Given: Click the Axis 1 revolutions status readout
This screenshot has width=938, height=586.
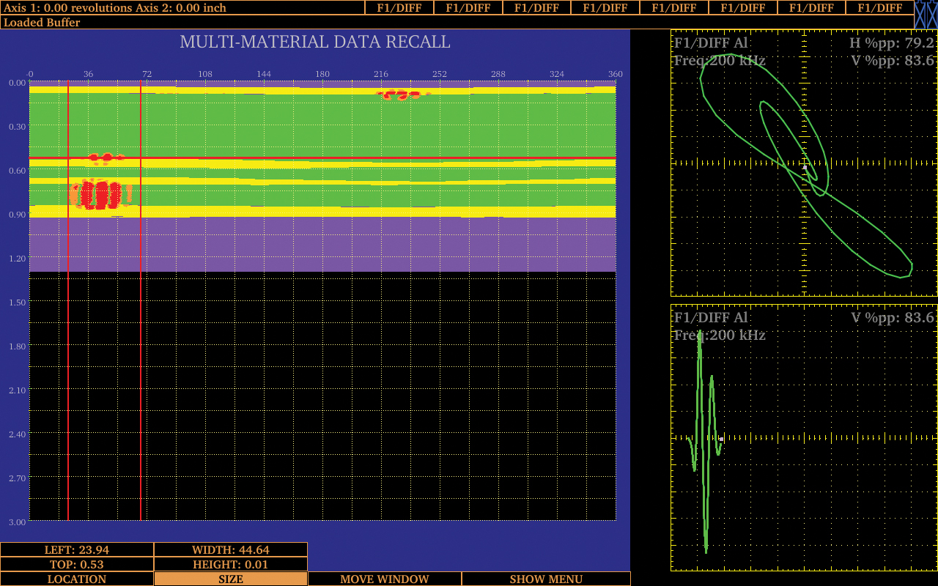Looking at the screenshot, I should (x=115, y=7).
